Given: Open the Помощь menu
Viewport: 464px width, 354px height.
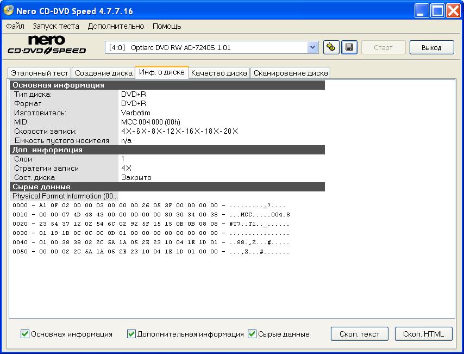Looking at the screenshot, I should click(167, 26).
